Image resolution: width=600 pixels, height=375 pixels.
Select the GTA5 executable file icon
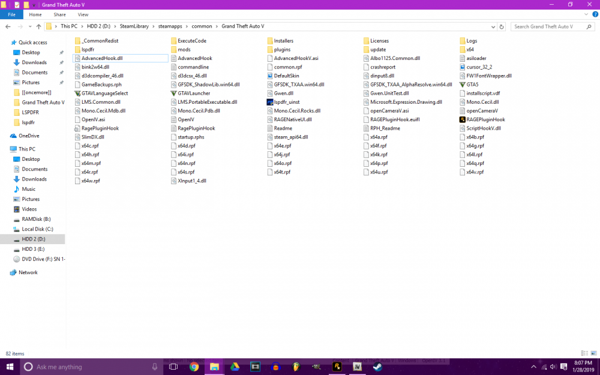click(x=472, y=85)
